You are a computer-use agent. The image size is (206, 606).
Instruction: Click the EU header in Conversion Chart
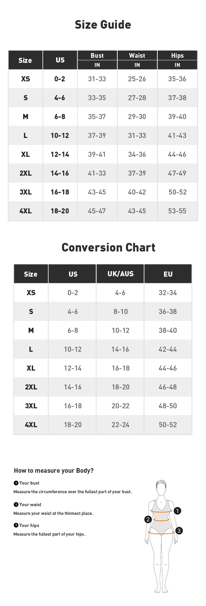click(x=168, y=274)
